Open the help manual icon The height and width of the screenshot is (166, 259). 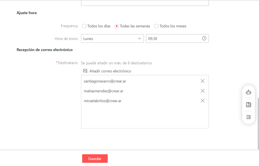click(x=248, y=105)
